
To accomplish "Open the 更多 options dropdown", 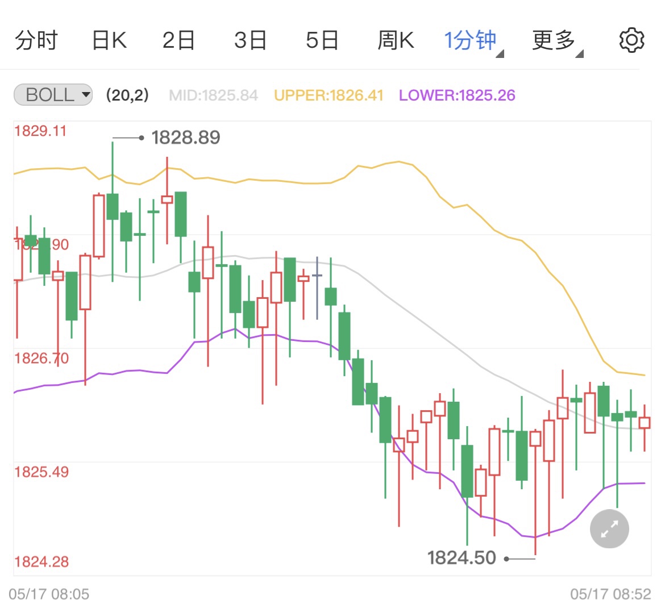I will pos(557,41).
